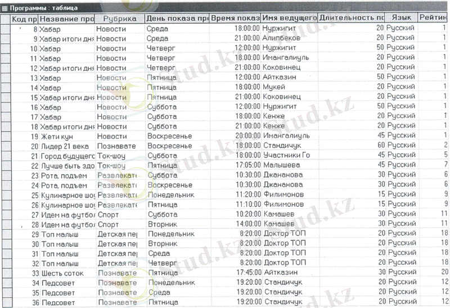450x308 pixels.
Task: Select the 'Название про' column header
Action: click(66, 19)
